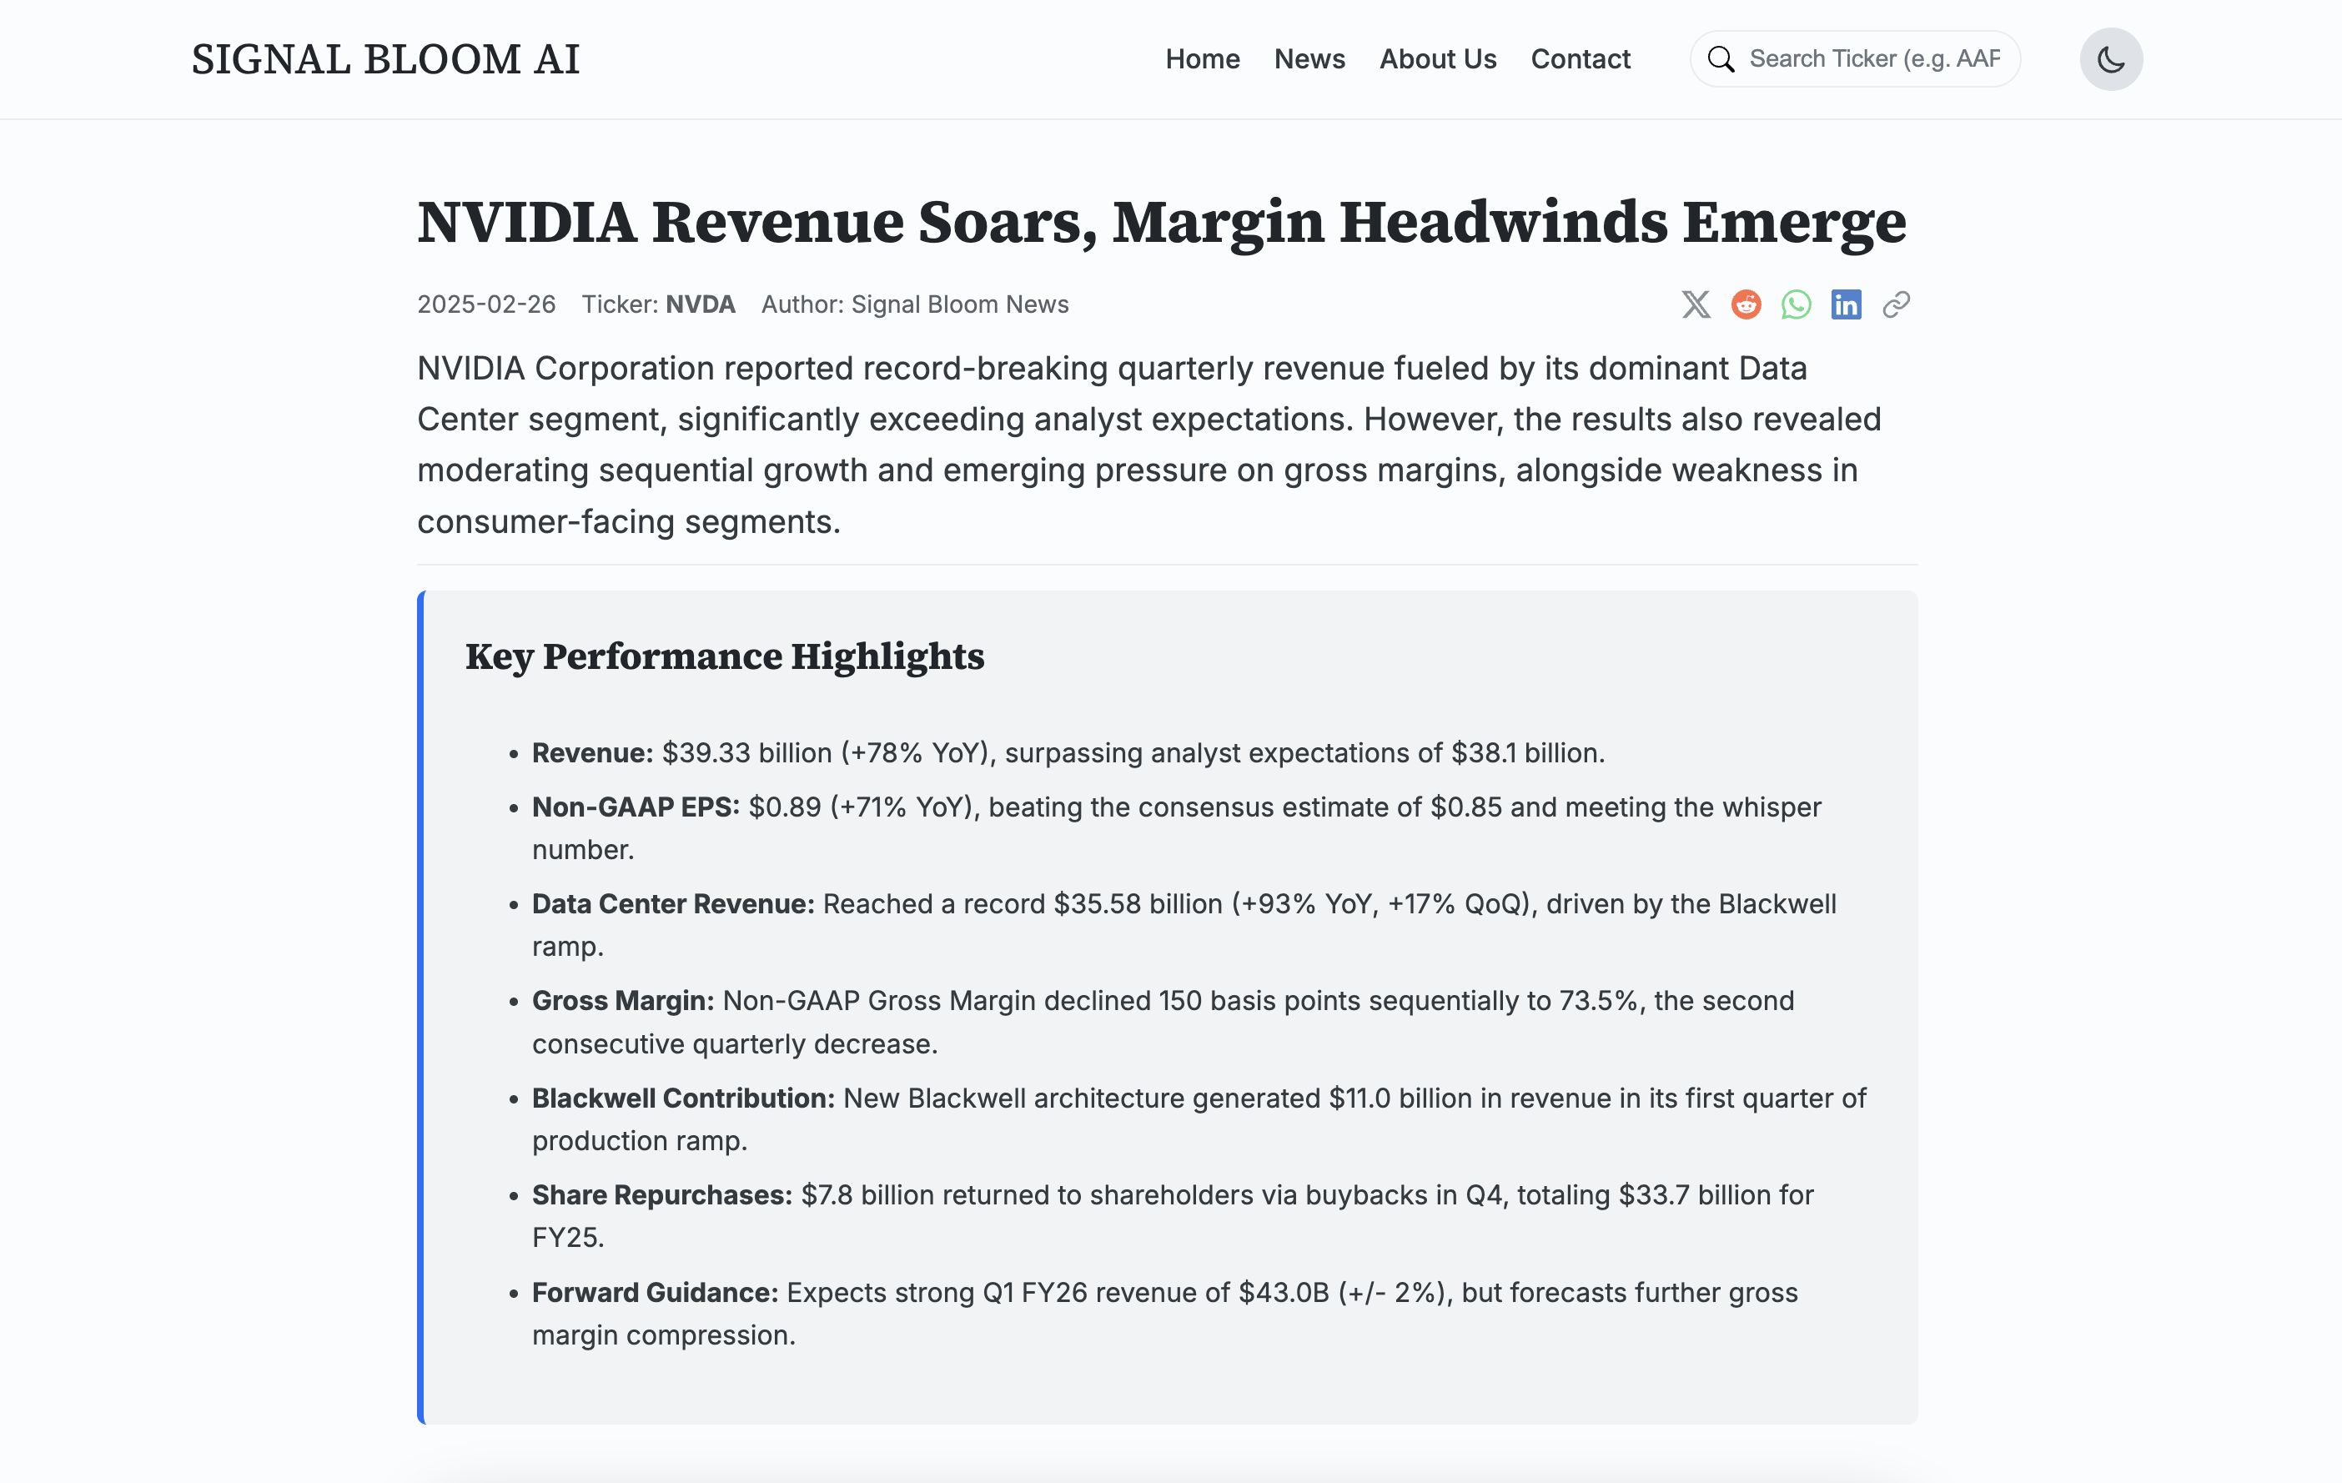Click the NVIDIA Revenue Soars headline
The width and height of the screenshot is (2342, 1483).
point(1161,223)
